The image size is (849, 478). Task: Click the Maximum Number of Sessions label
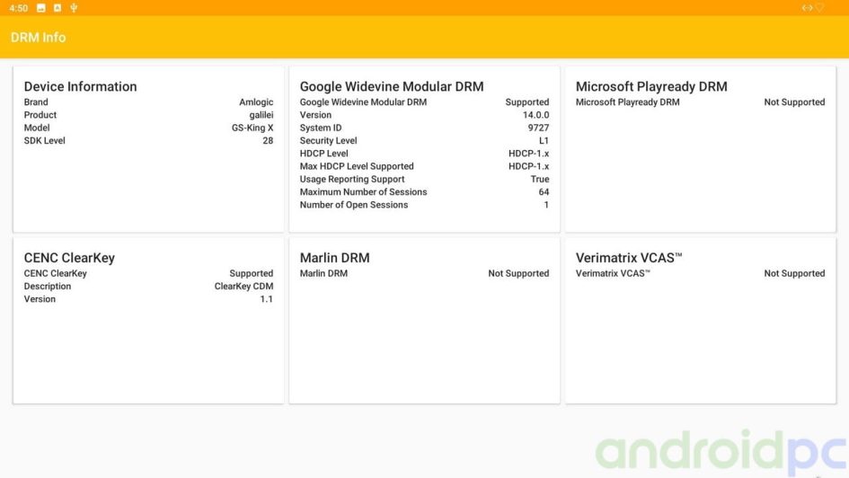coord(363,191)
